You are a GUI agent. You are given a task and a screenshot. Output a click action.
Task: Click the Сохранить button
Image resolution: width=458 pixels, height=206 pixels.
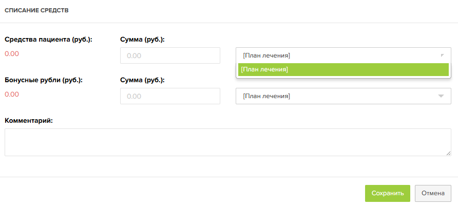388,193
